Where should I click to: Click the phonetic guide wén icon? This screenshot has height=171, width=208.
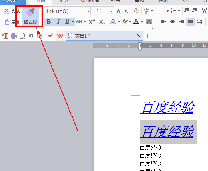[x=146, y=11]
